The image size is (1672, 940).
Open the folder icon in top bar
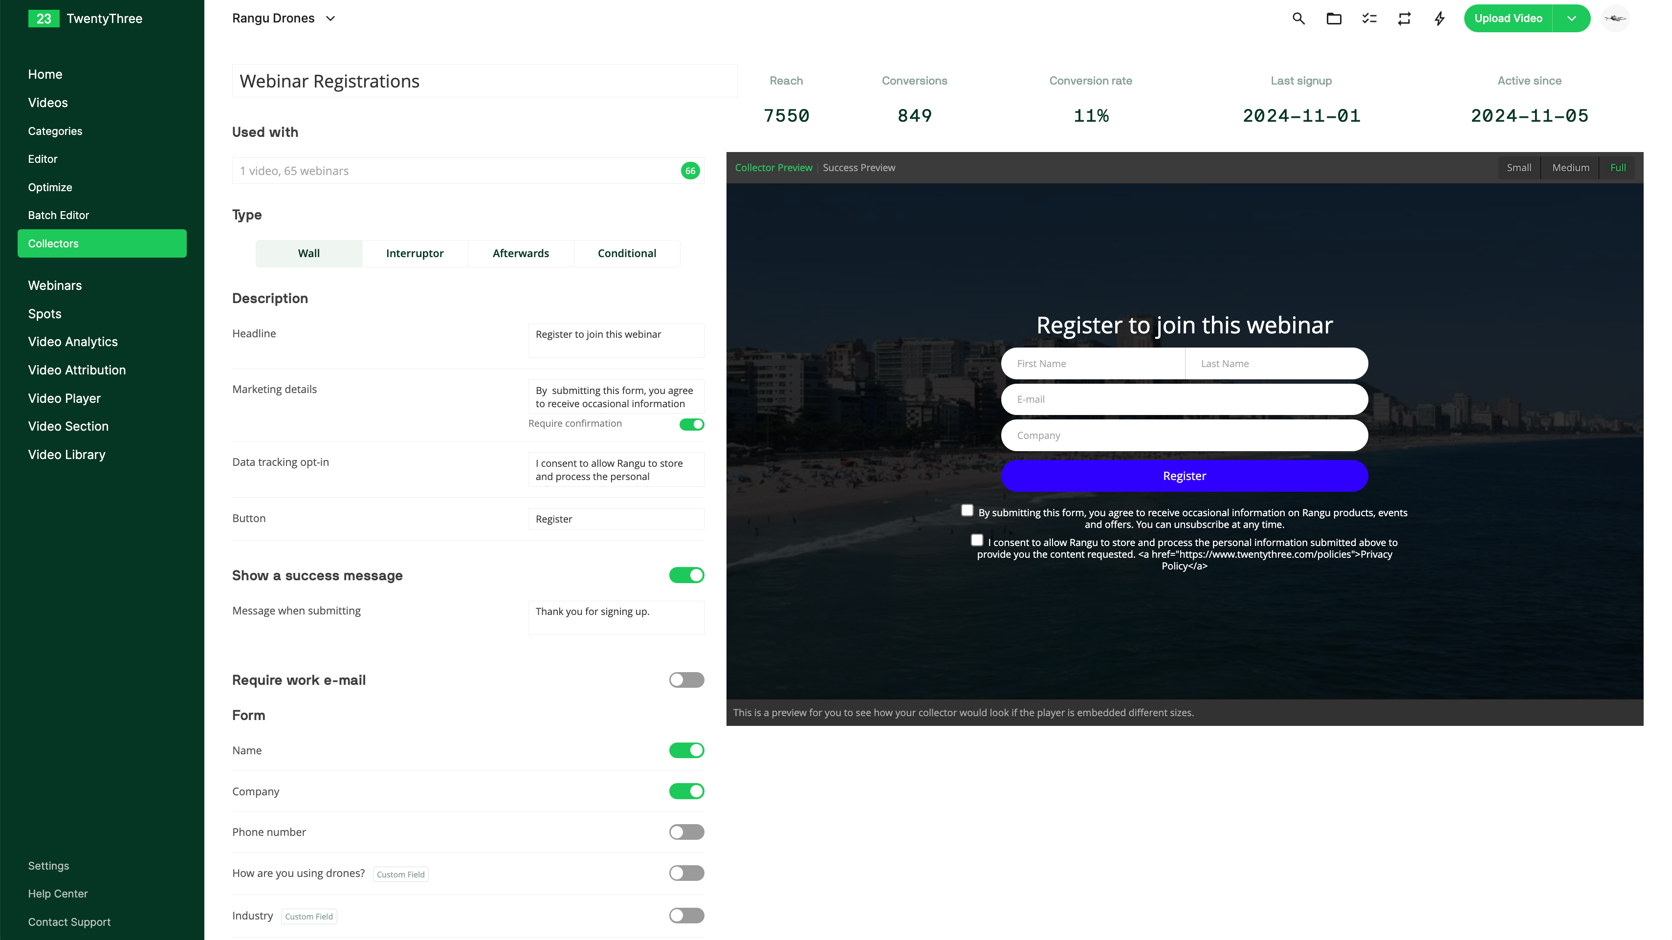coord(1333,18)
